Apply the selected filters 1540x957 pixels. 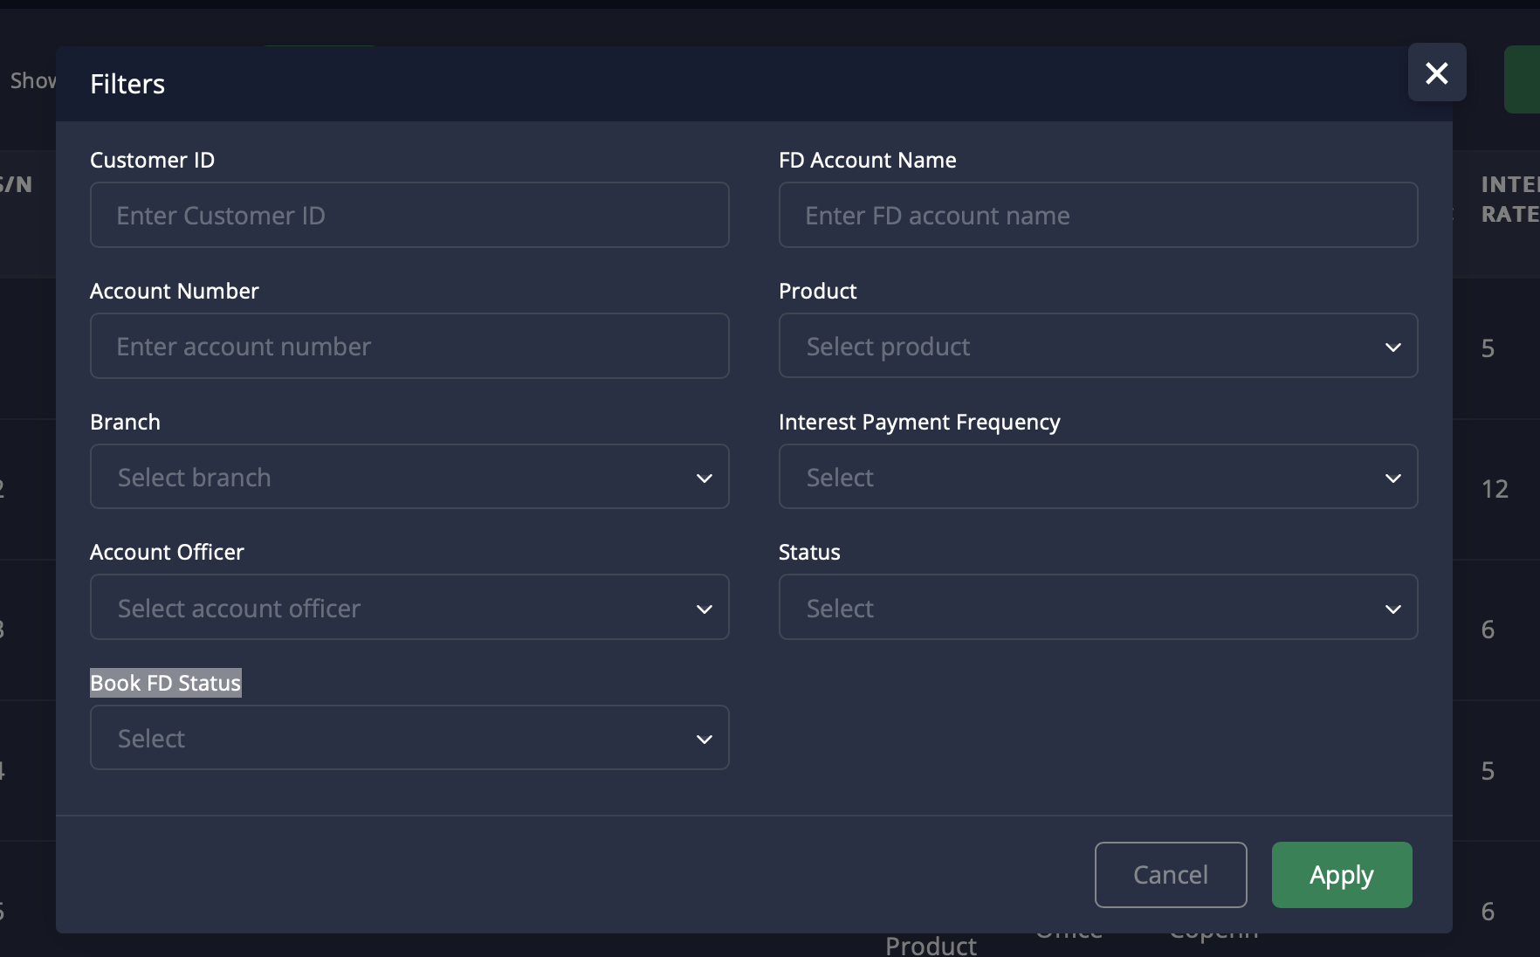(1341, 874)
